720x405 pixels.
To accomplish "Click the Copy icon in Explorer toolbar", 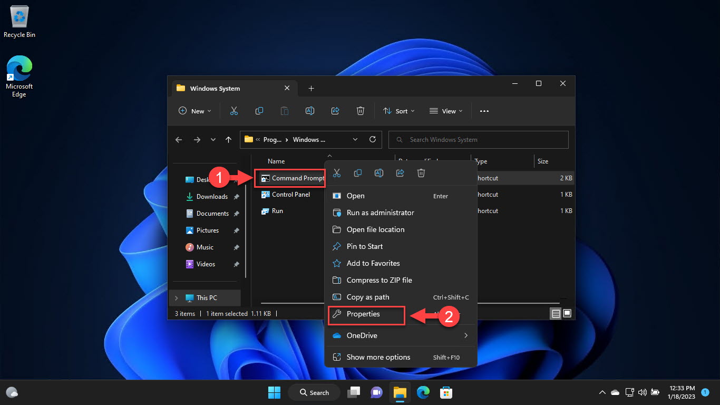I will (259, 111).
